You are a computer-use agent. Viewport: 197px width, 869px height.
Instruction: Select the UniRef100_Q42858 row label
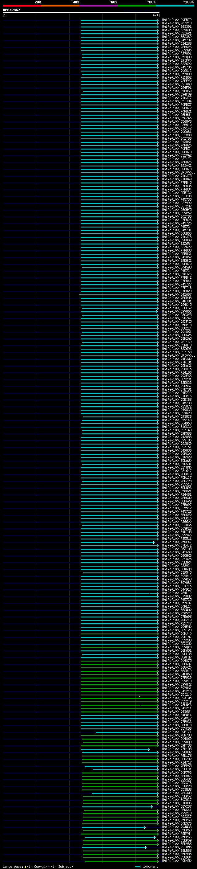pyautogui.click(x=177, y=437)
